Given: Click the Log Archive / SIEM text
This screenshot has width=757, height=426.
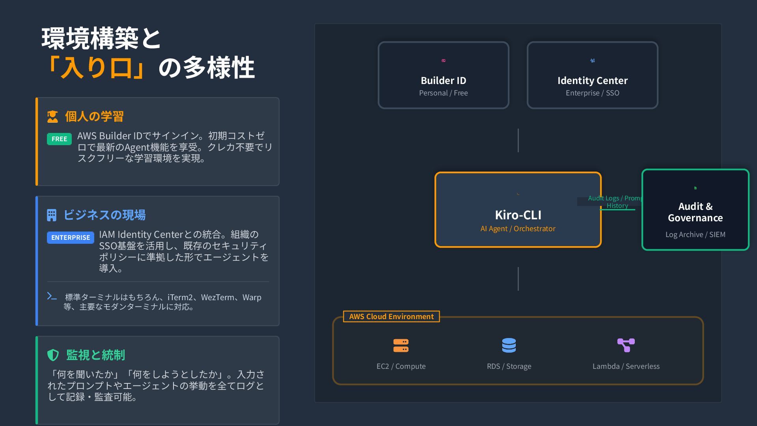Looking at the screenshot, I should click(695, 235).
